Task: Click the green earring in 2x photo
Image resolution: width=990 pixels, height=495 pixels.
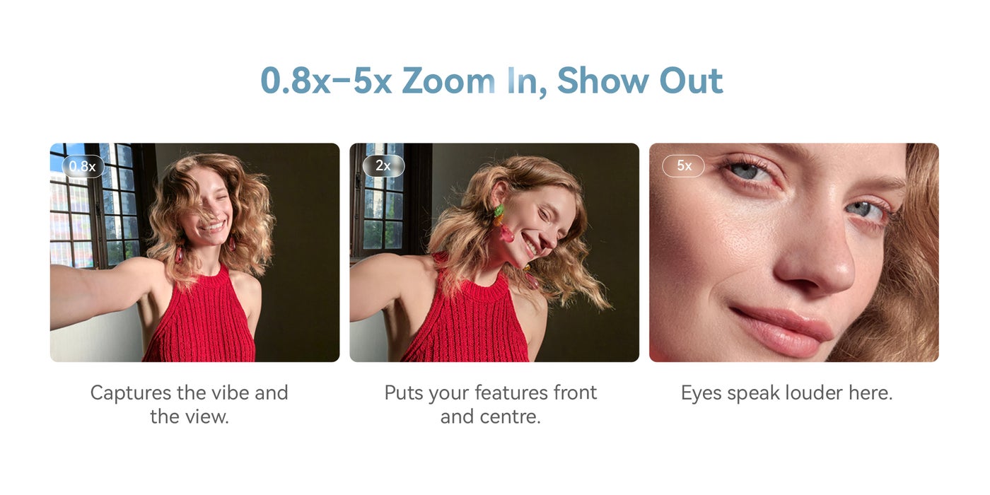Action: 499,211
